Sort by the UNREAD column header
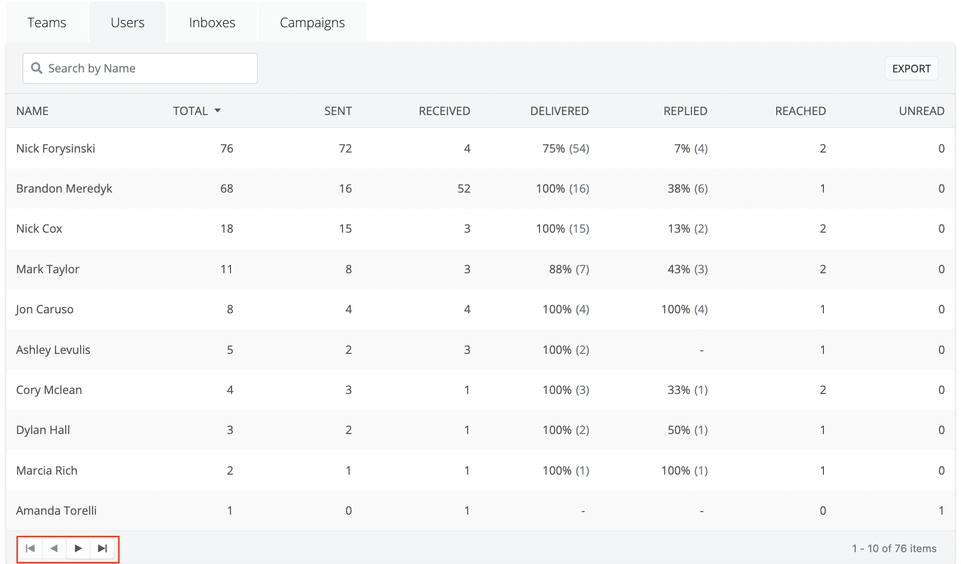 (x=921, y=111)
